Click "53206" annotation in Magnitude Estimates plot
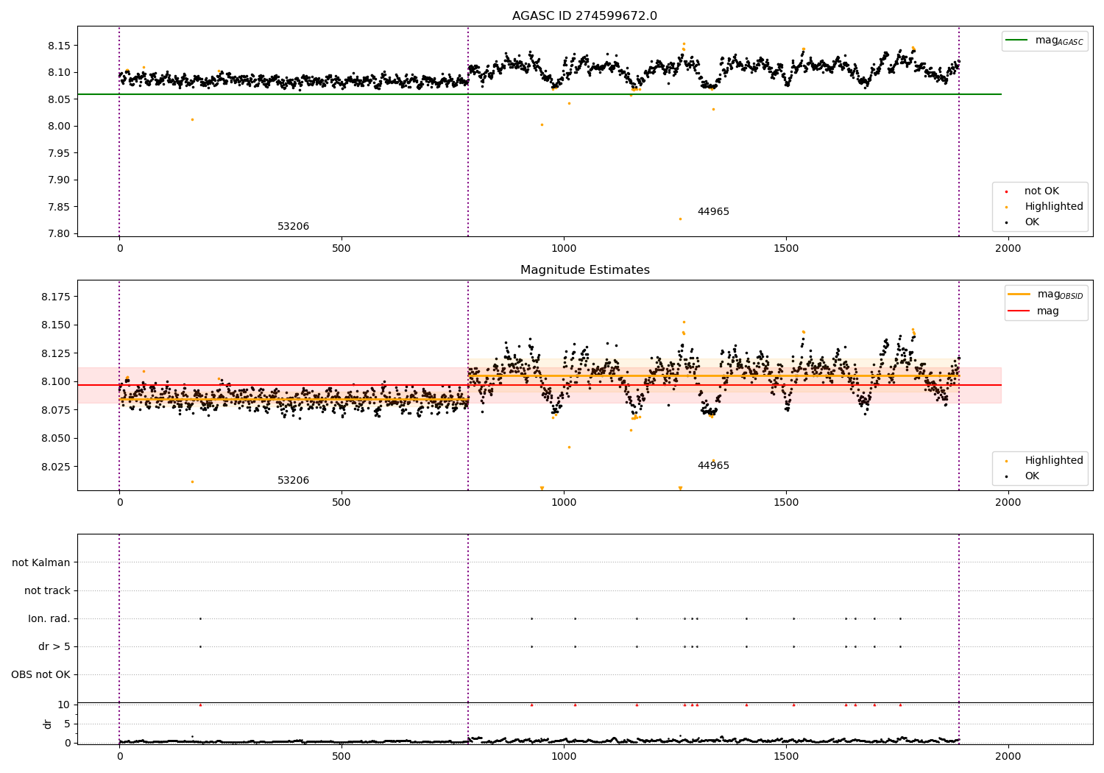The image size is (1104, 773). pos(293,481)
